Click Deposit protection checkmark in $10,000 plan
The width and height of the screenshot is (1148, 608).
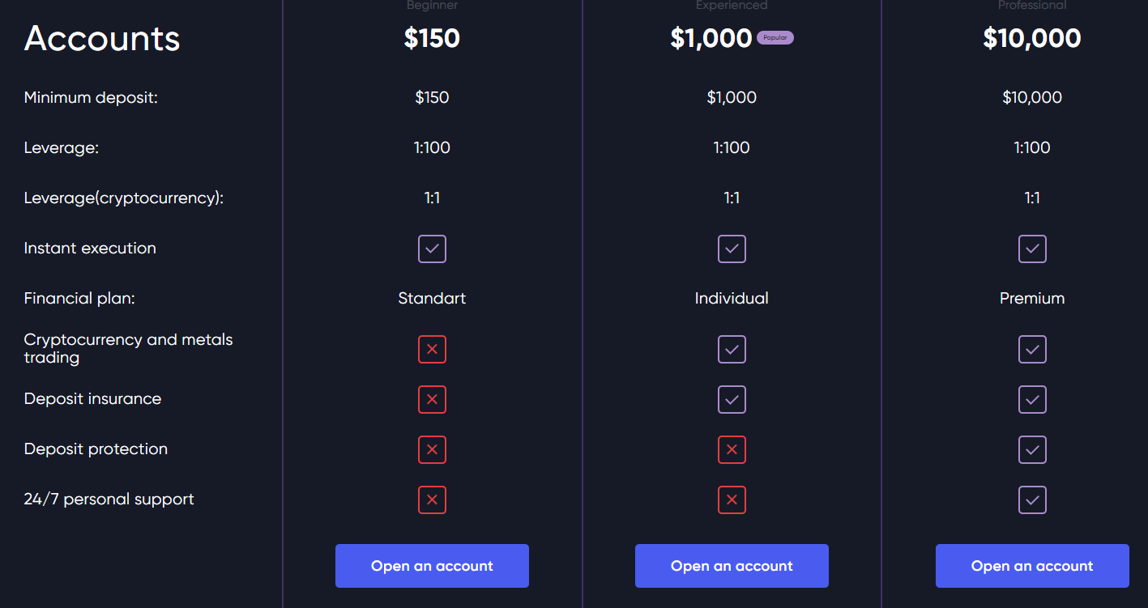[1032, 450]
